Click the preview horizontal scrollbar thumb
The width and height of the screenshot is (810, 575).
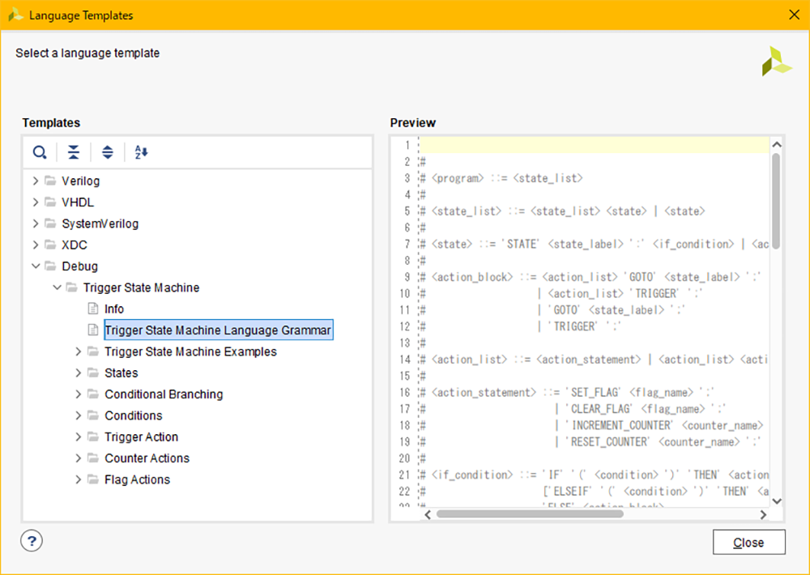530,514
